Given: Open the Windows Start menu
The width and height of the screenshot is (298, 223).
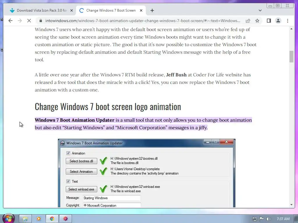Looking at the screenshot, I should pos(8,218).
